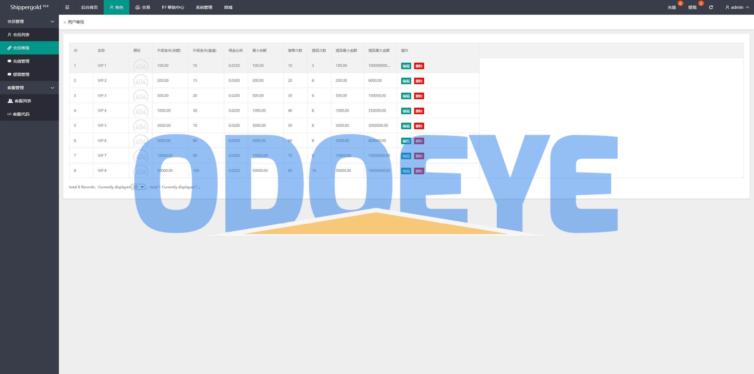Delete the VIP 2 level row

419,81
